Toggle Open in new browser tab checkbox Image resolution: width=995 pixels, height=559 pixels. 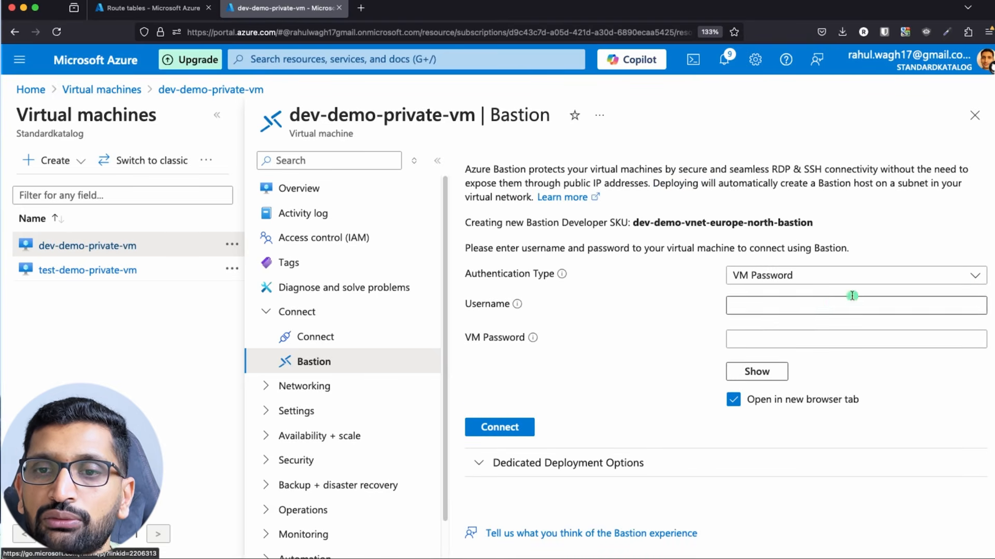[x=733, y=399]
